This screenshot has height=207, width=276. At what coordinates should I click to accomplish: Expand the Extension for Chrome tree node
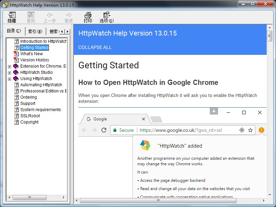click(x=9, y=66)
